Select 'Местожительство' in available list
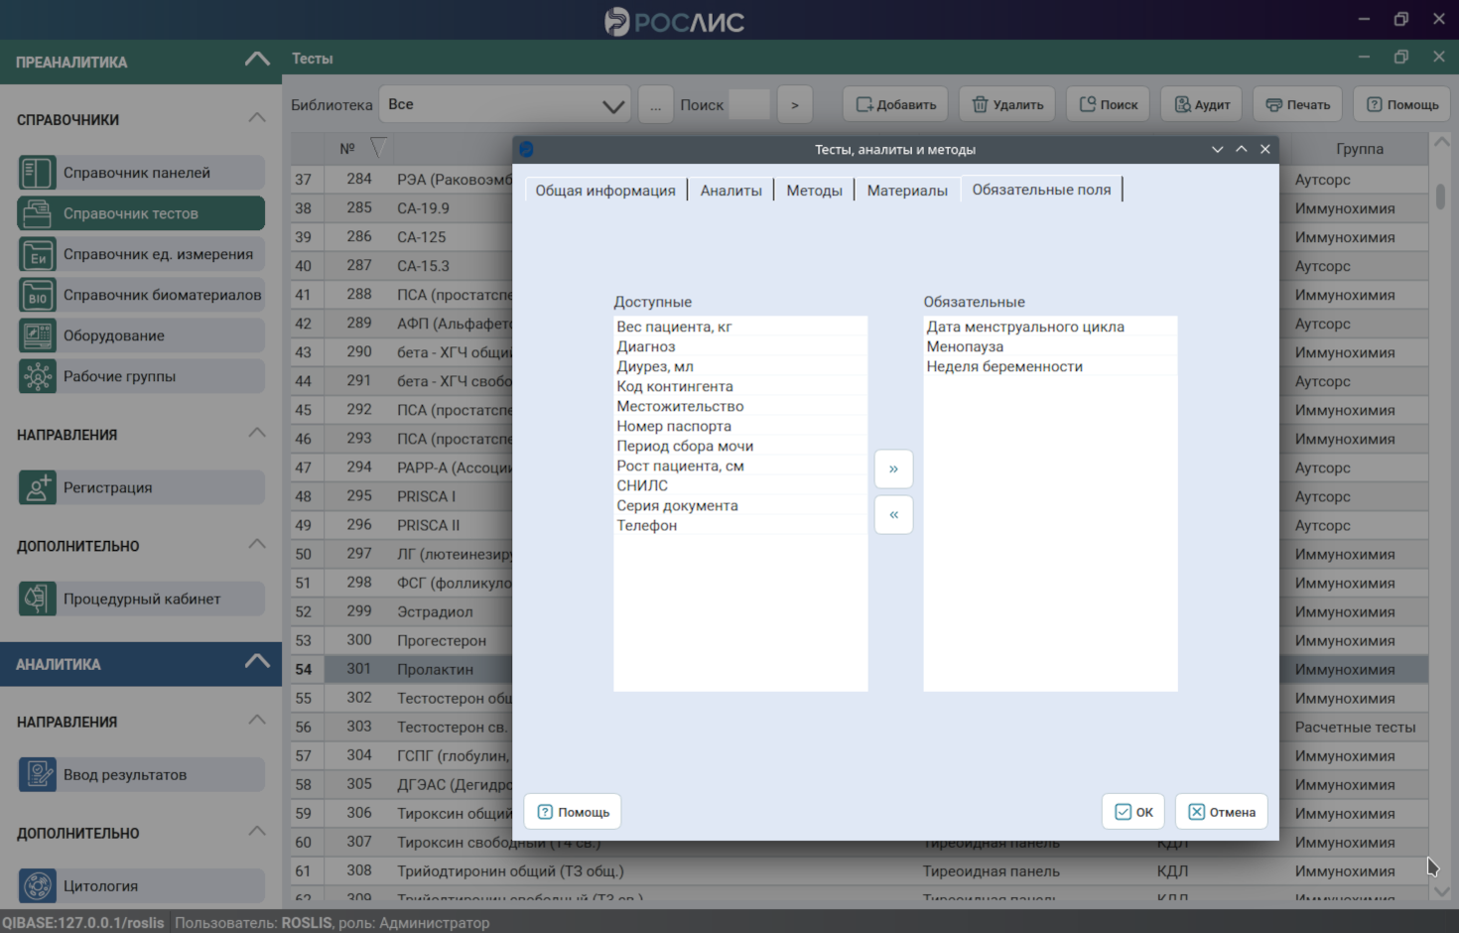This screenshot has height=933, width=1459. (x=740, y=406)
